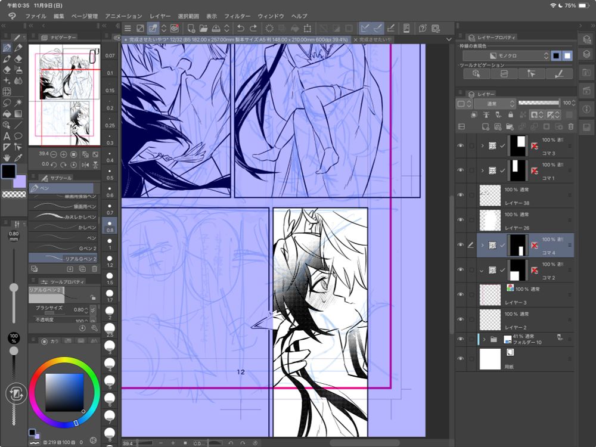Click Redo in the command bar
This screenshot has height=447, width=596.
[x=253, y=28]
